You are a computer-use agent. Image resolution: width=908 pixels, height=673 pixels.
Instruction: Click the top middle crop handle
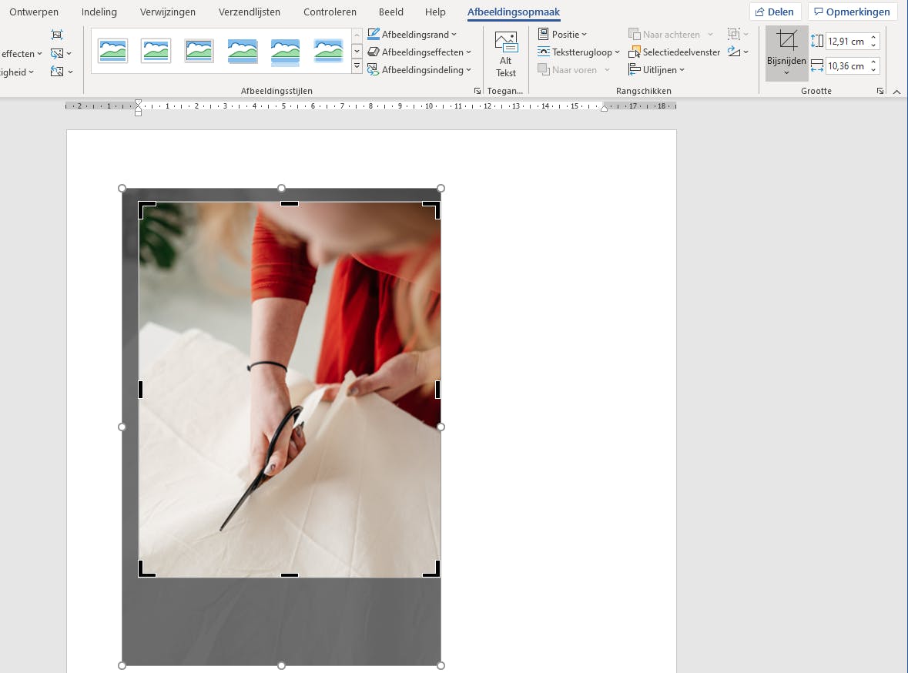(290, 204)
